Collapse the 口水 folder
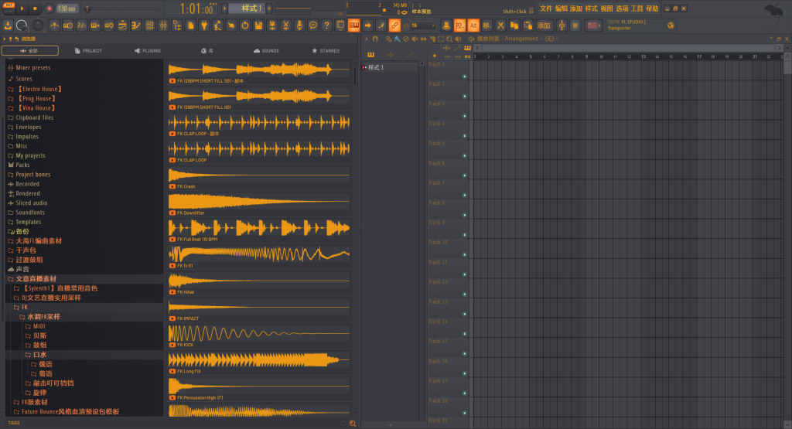Image resolution: width=792 pixels, height=429 pixels. pyautogui.click(x=36, y=355)
